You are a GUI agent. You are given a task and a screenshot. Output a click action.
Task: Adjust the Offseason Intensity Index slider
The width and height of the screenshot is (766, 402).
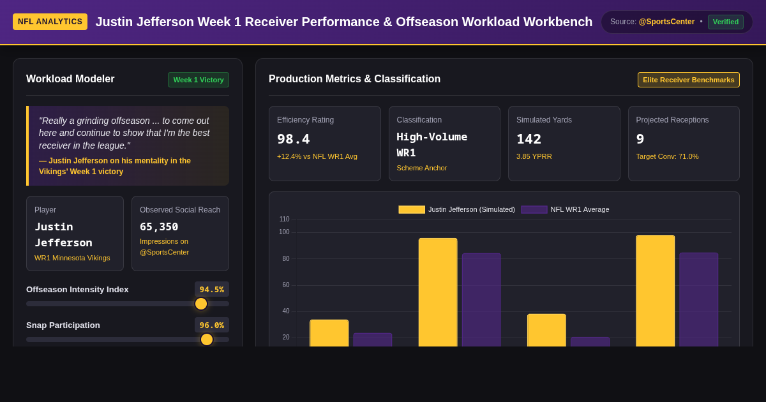(128, 304)
